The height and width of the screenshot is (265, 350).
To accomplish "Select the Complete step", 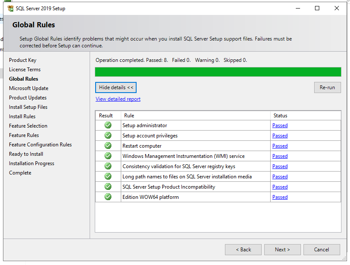I will 20,173.
